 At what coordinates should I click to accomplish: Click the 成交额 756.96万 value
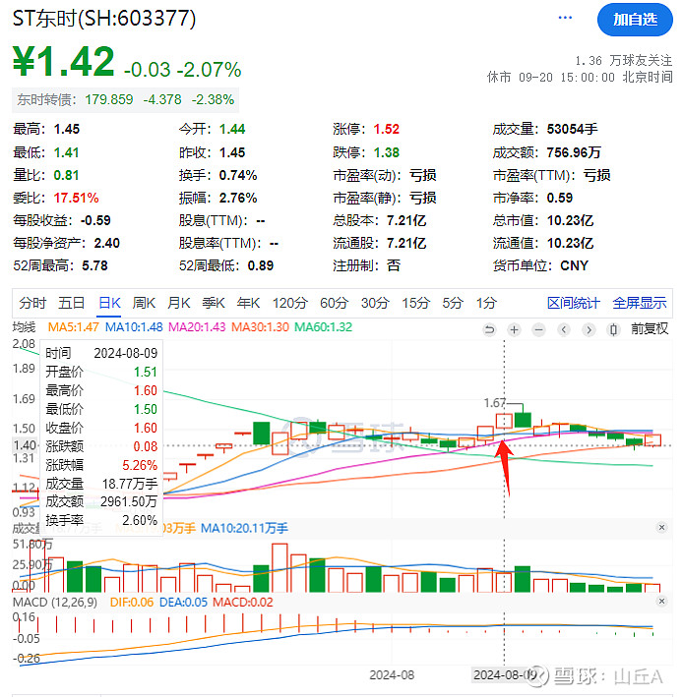pos(574,152)
